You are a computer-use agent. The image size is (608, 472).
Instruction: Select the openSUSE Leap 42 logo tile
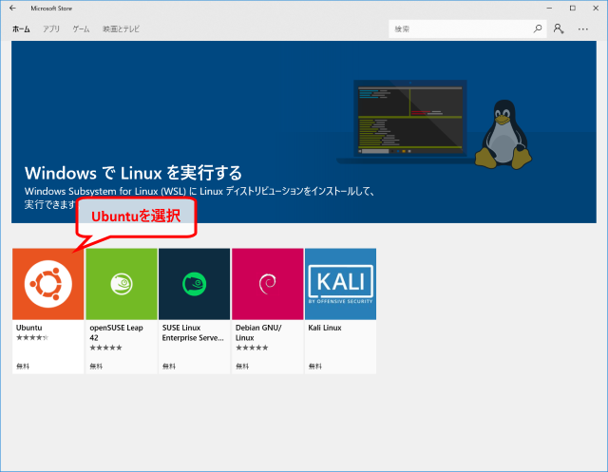[x=122, y=284]
